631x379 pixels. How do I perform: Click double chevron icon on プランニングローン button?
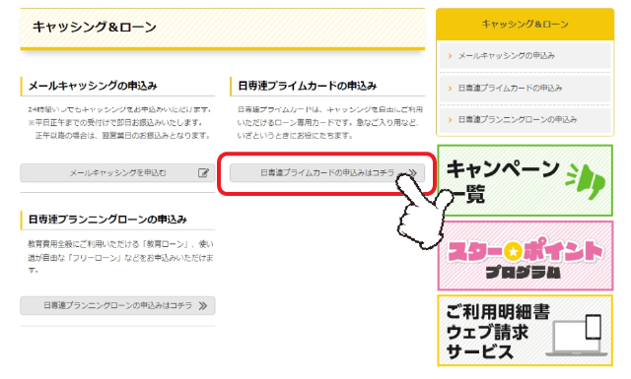click(203, 306)
